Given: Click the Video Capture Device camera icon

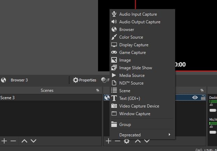Looking at the screenshot, I should 114,106.
